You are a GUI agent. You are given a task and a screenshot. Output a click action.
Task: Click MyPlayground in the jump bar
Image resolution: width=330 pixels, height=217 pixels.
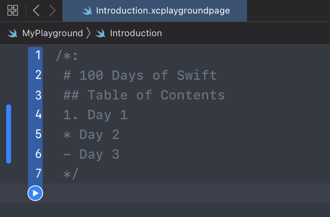(x=53, y=33)
